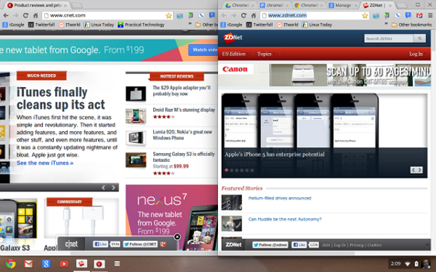The height and width of the screenshot is (272, 436).
Task: Open Twitterfall bookmark in CNET window
Action: (x=42, y=24)
